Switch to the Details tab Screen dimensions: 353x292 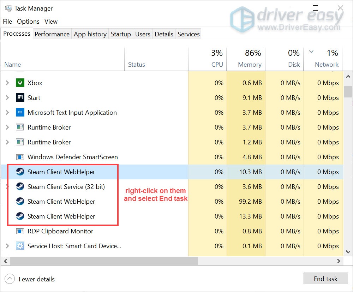pos(164,34)
